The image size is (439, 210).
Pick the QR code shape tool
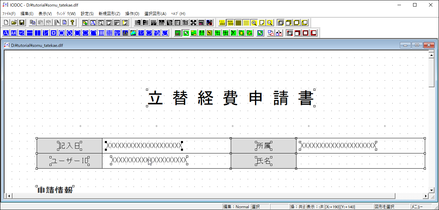(109, 33)
